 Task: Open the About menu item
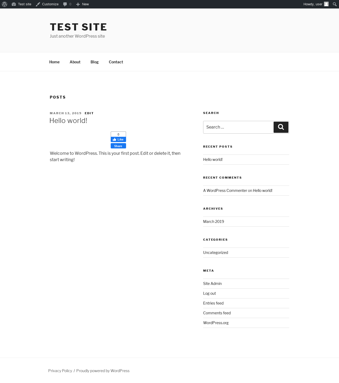click(75, 62)
